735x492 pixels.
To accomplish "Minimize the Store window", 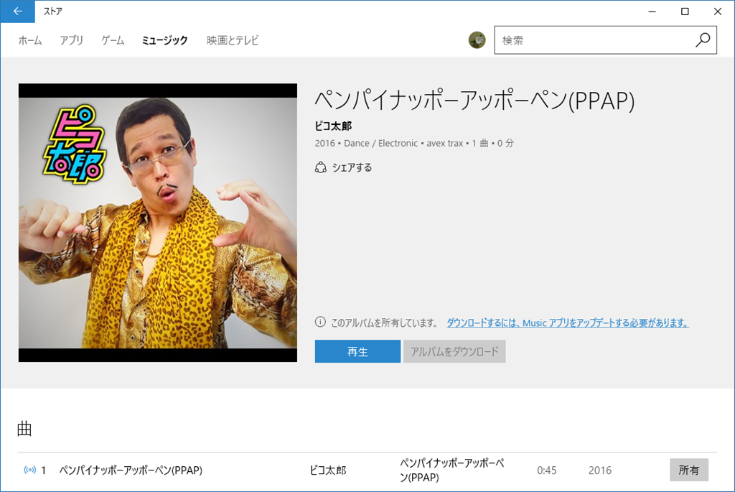I will [x=652, y=11].
